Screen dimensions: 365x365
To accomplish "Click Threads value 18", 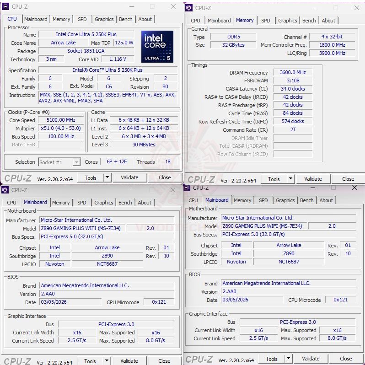I will 167,161.
